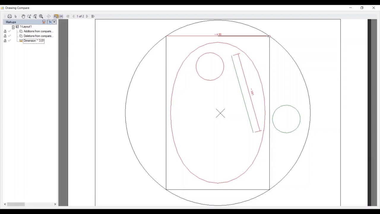Image resolution: width=380 pixels, height=214 pixels.
Task: Toggle the lock beside Additions from comparison
Action: [x=5, y=31]
